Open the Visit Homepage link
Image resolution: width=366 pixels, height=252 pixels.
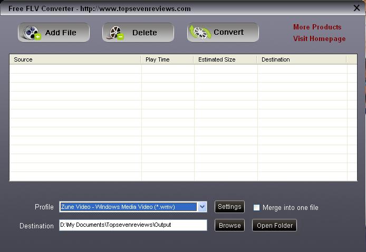pyautogui.click(x=319, y=38)
